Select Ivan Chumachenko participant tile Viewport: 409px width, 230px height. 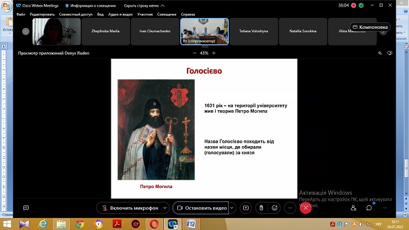155,32
